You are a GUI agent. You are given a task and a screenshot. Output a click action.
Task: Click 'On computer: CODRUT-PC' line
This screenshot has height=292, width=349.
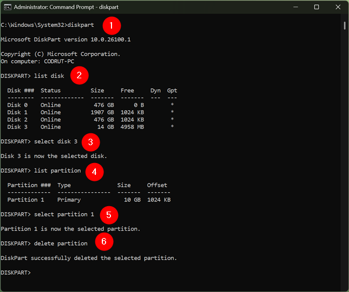[37, 62]
